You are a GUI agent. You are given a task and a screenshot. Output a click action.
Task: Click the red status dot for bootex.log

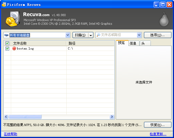pos(14,48)
